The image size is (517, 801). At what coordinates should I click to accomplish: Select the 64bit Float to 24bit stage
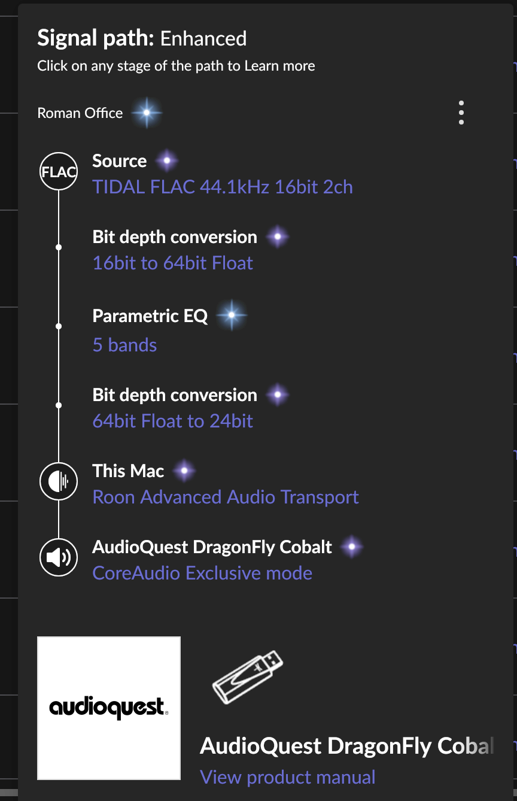173,421
